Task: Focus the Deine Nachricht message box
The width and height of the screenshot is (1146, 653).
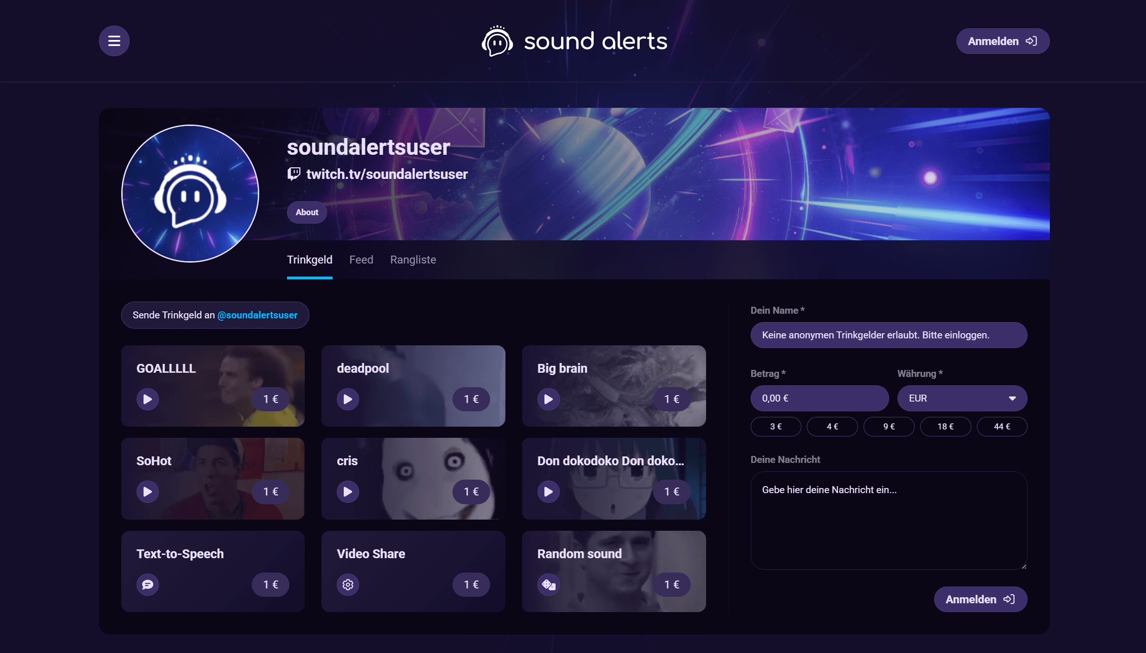Action: (889, 521)
